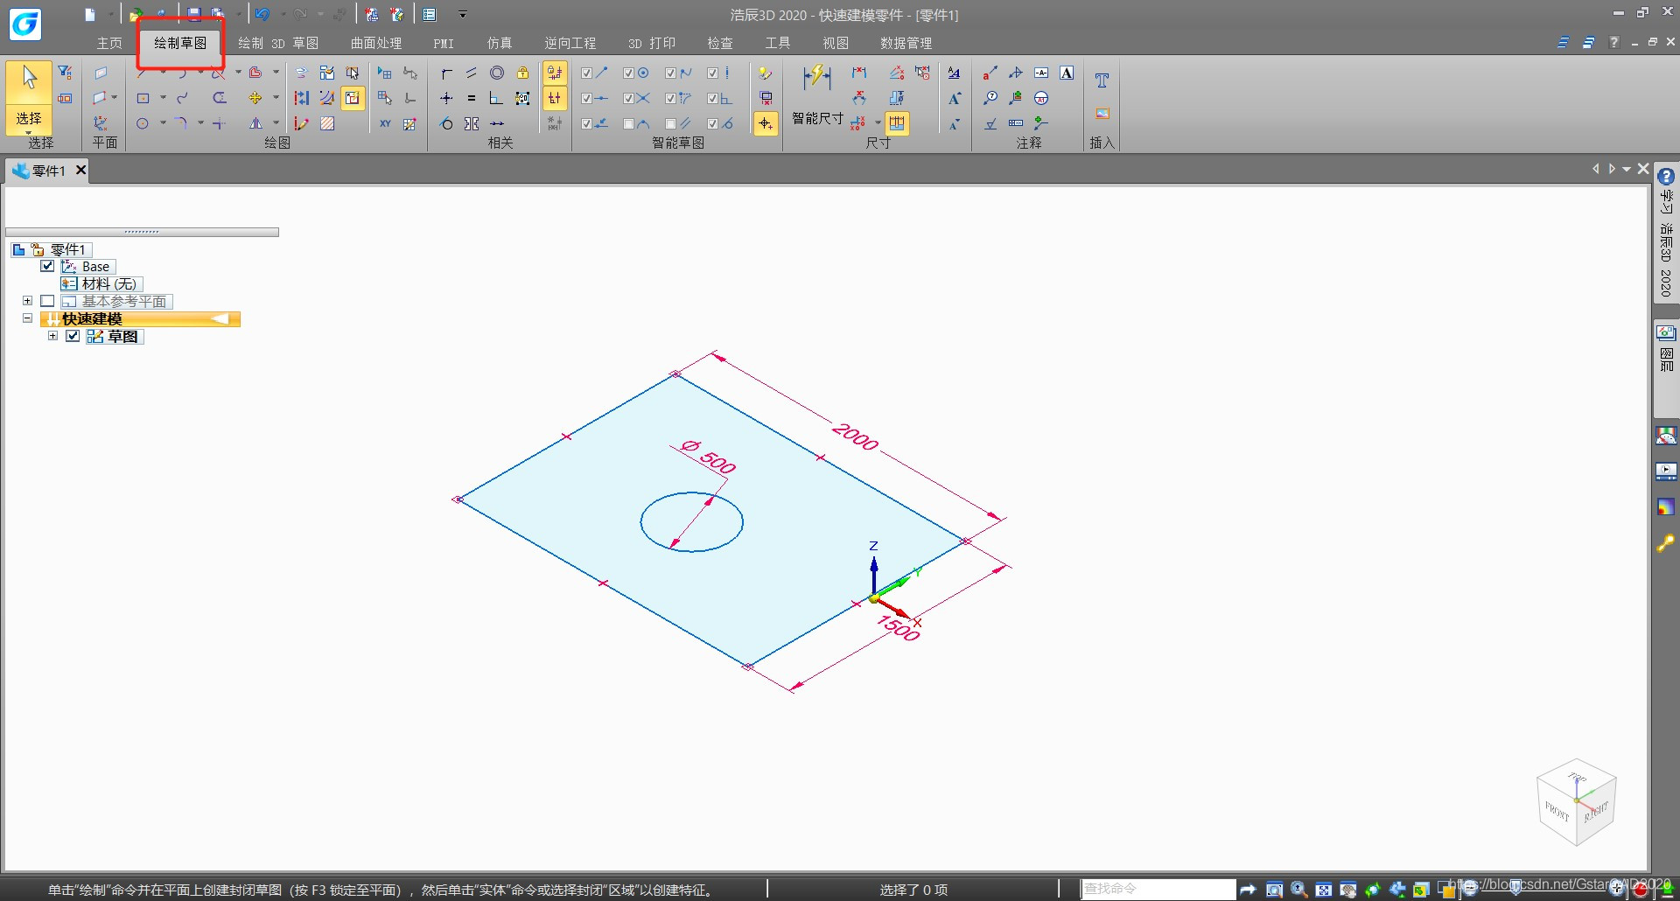1680x901 pixels.
Task: Click the Text Profile T icon
Action: pyautogui.click(x=1102, y=80)
